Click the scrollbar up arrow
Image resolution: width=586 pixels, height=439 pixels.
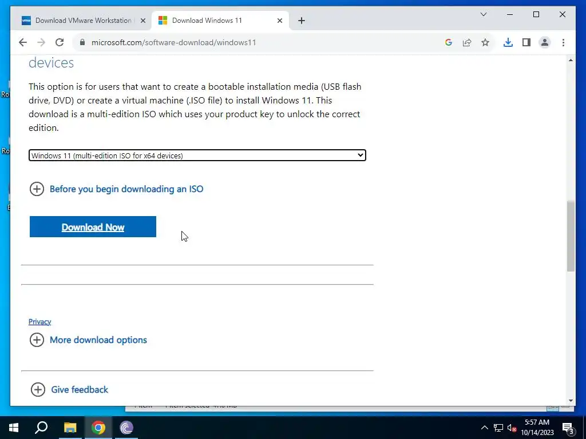571,60
